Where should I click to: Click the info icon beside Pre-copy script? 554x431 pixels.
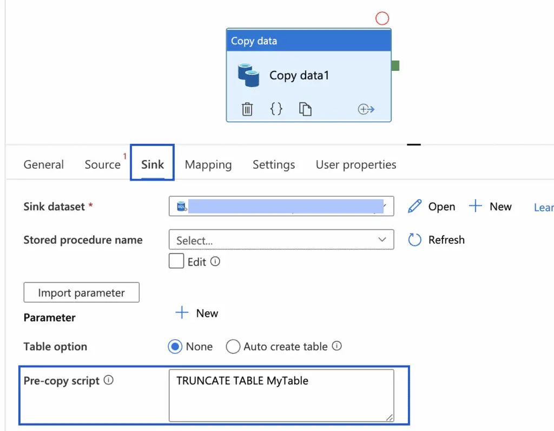108,380
